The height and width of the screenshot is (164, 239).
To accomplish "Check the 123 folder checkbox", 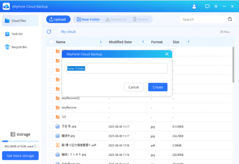I will point(51,117).
